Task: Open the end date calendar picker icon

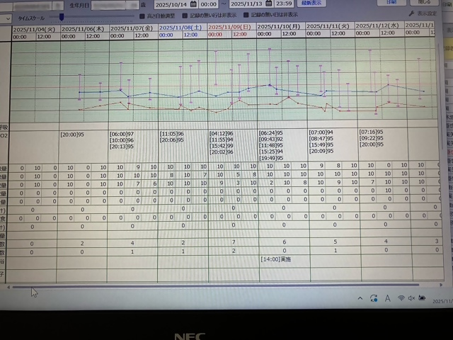Action: point(270,4)
